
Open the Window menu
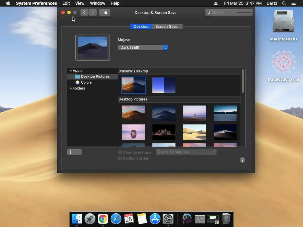click(x=97, y=3)
